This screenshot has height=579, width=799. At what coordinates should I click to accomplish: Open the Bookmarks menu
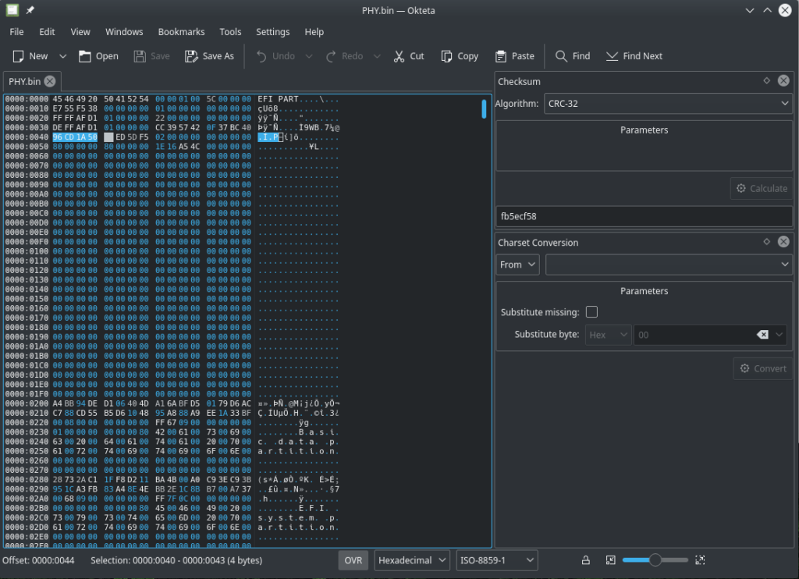click(x=181, y=31)
